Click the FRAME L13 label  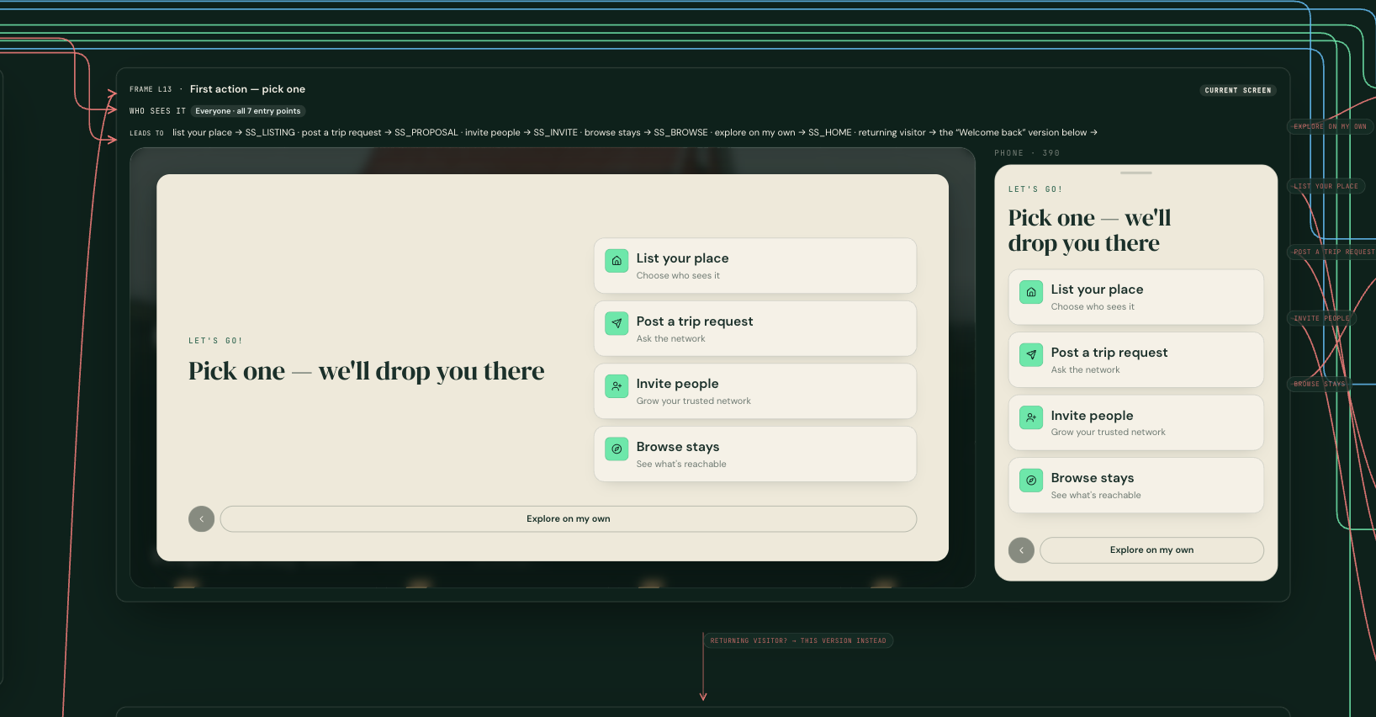click(x=151, y=89)
